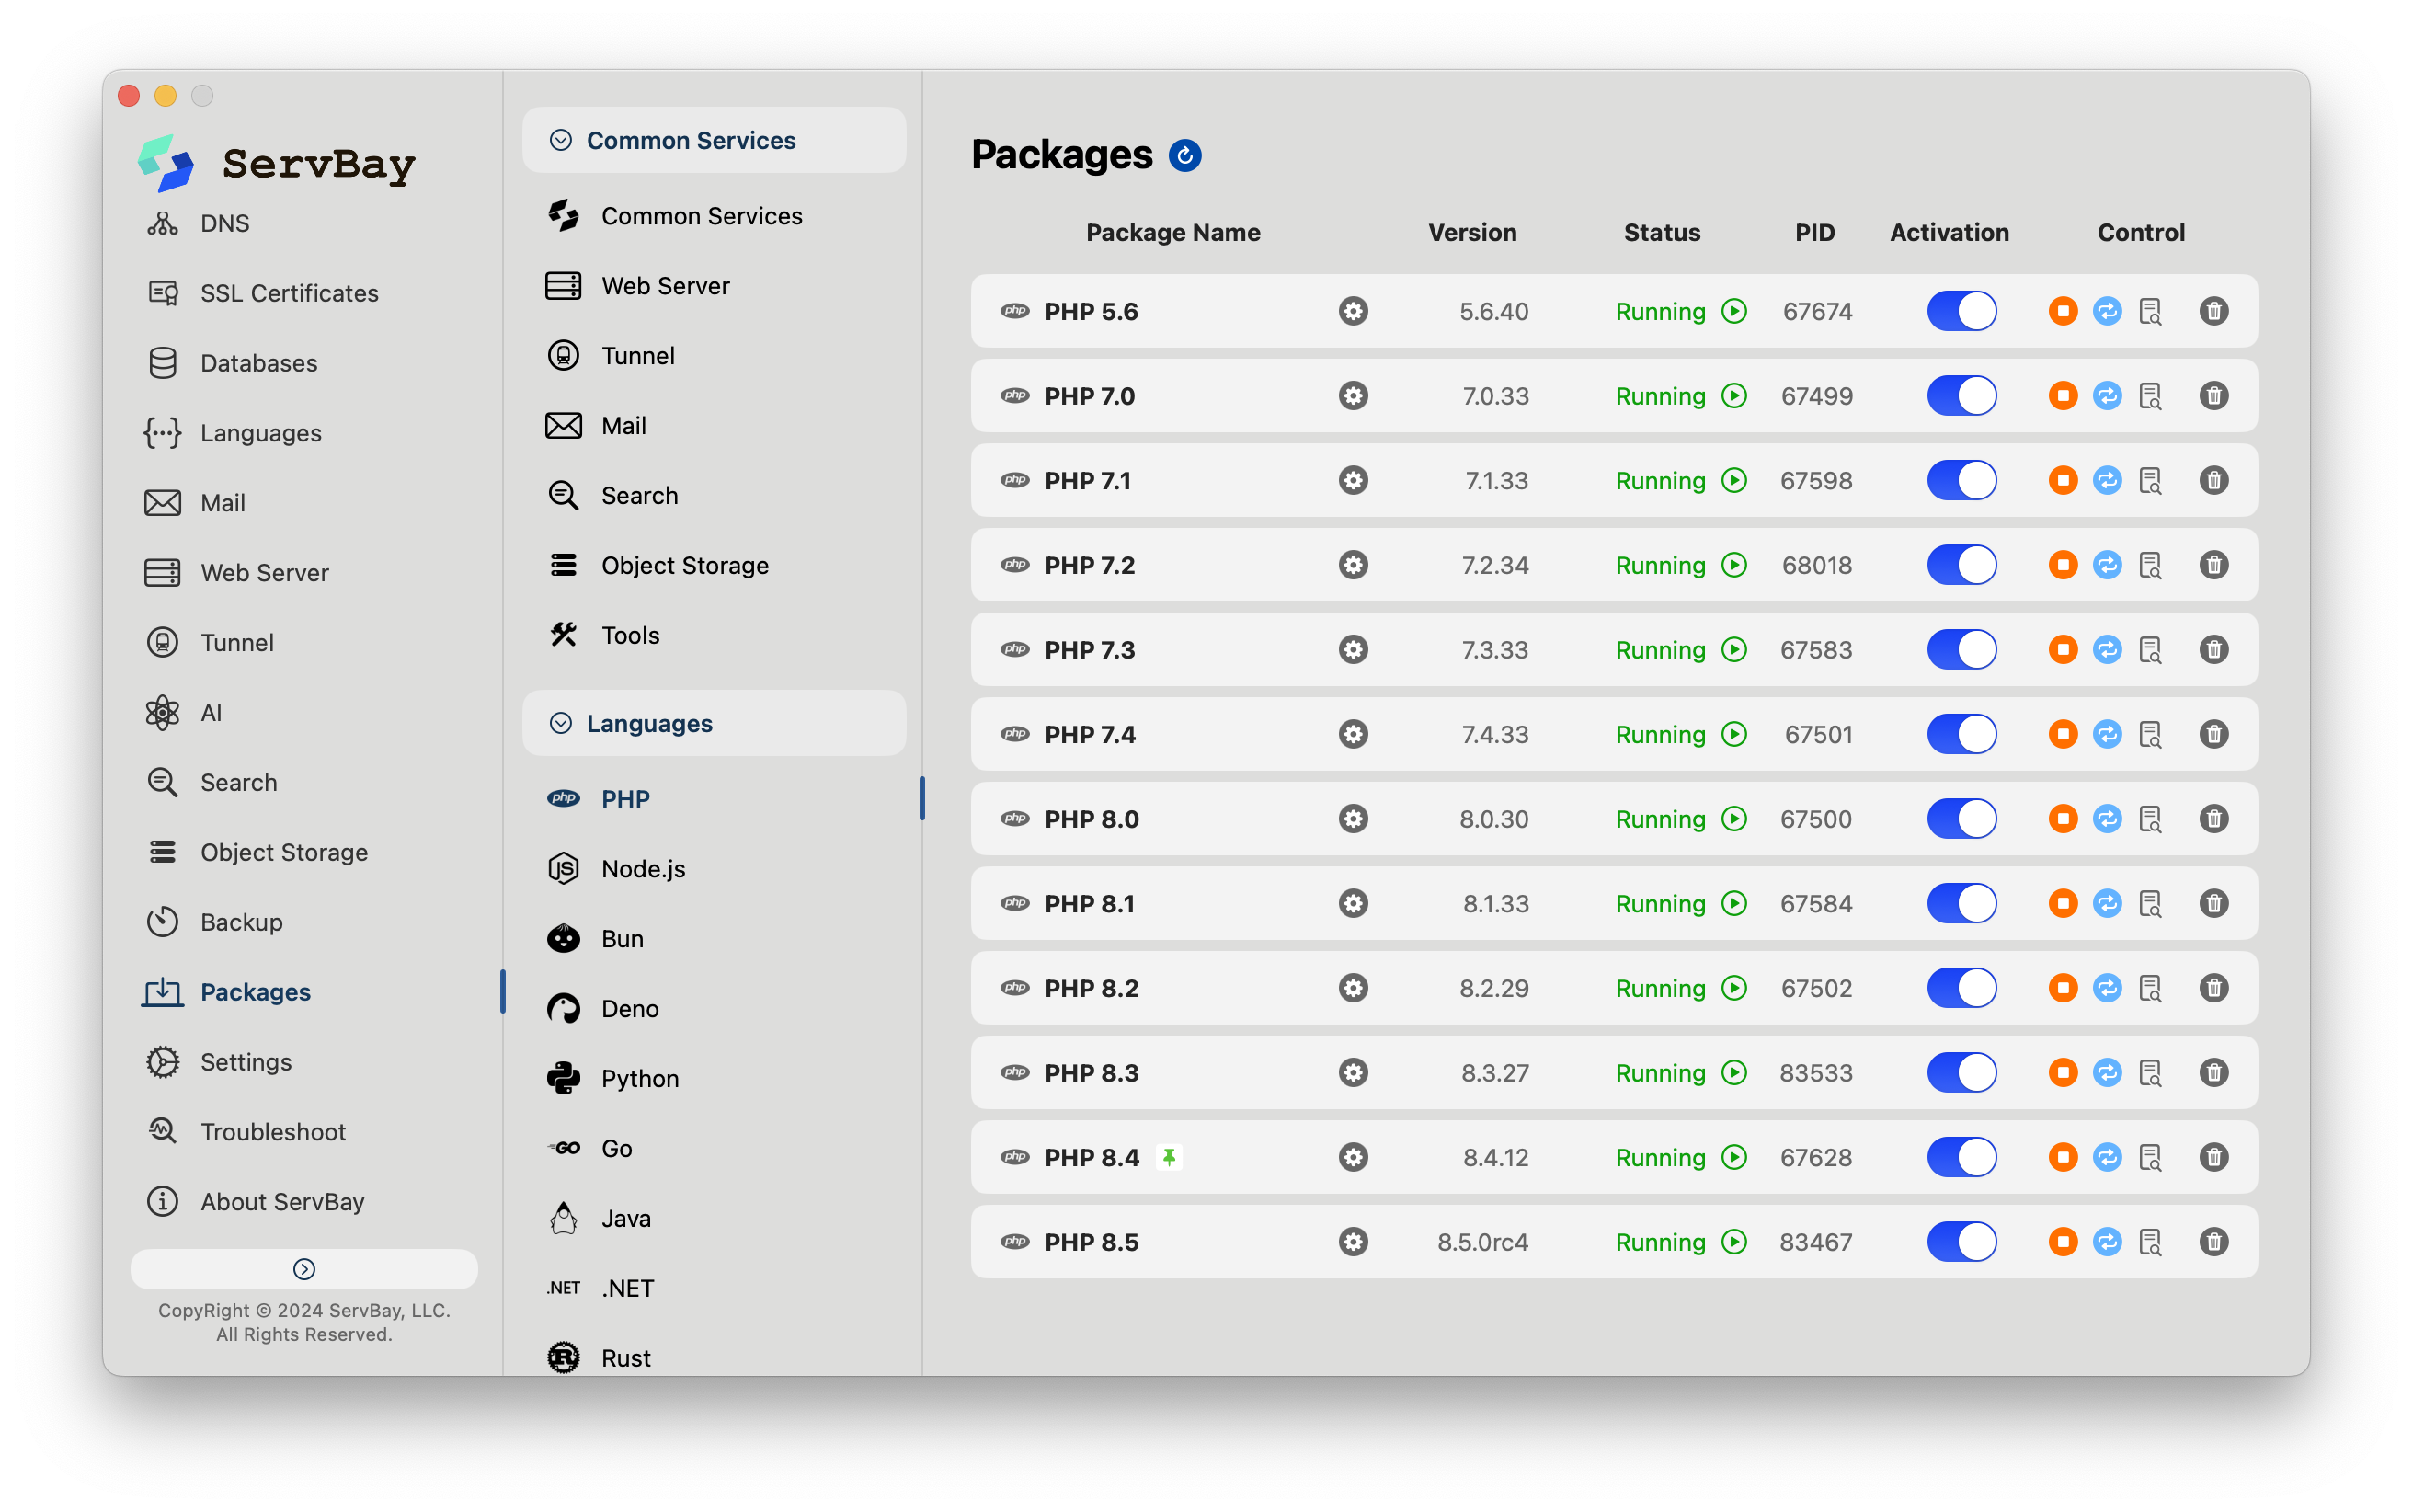The width and height of the screenshot is (2413, 1512).
Task: Open PHP 8.3 gear settings icon
Action: point(1353,1073)
